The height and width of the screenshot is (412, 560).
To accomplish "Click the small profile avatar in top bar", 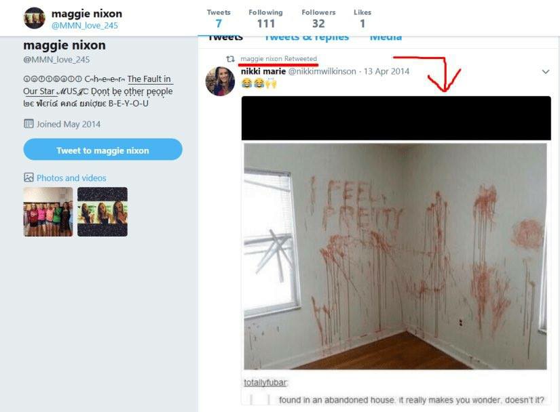I will [34, 18].
